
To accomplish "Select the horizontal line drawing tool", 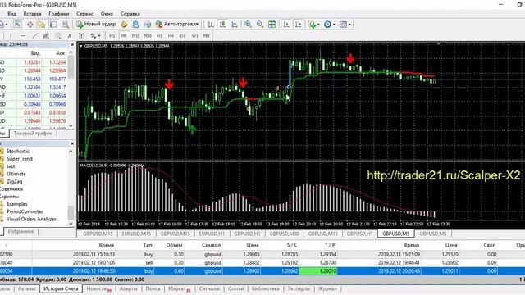I will pos(22,35).
